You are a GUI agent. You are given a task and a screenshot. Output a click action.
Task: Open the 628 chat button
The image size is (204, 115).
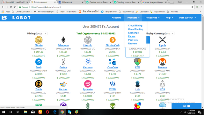click(186, 106)
